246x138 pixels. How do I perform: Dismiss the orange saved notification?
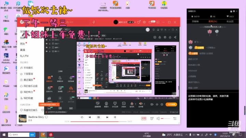[58, 105]
